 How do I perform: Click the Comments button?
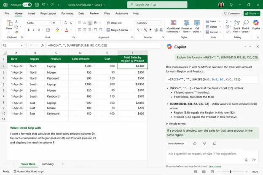[232, 13]
